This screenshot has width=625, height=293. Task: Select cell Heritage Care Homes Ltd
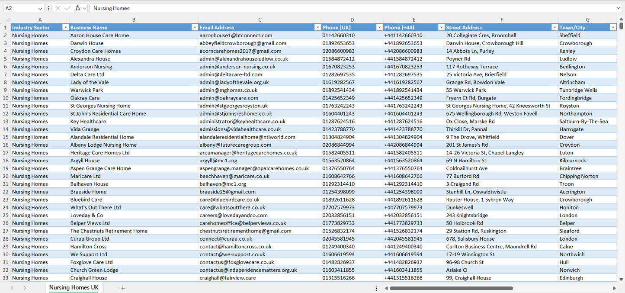[x=134, y=153]
